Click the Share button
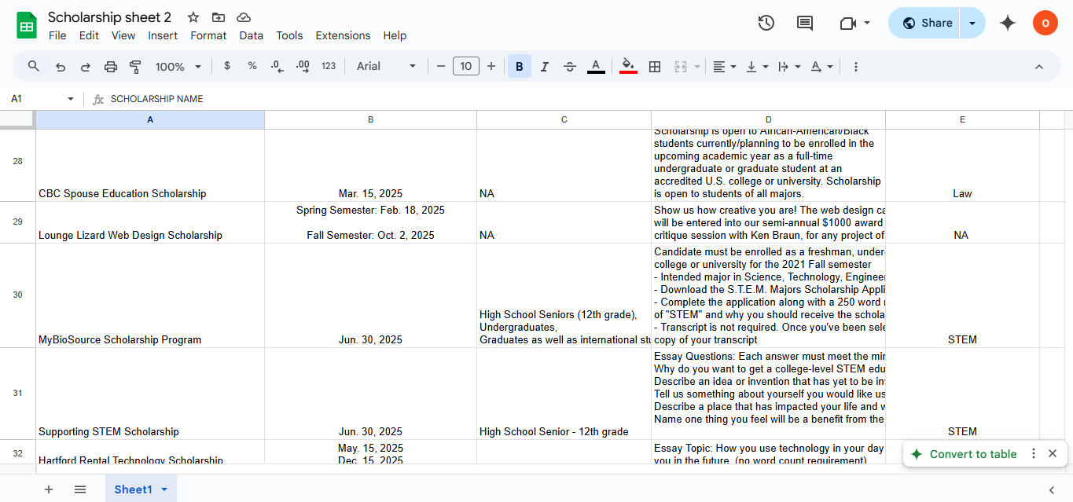 [x=927, y=23]
